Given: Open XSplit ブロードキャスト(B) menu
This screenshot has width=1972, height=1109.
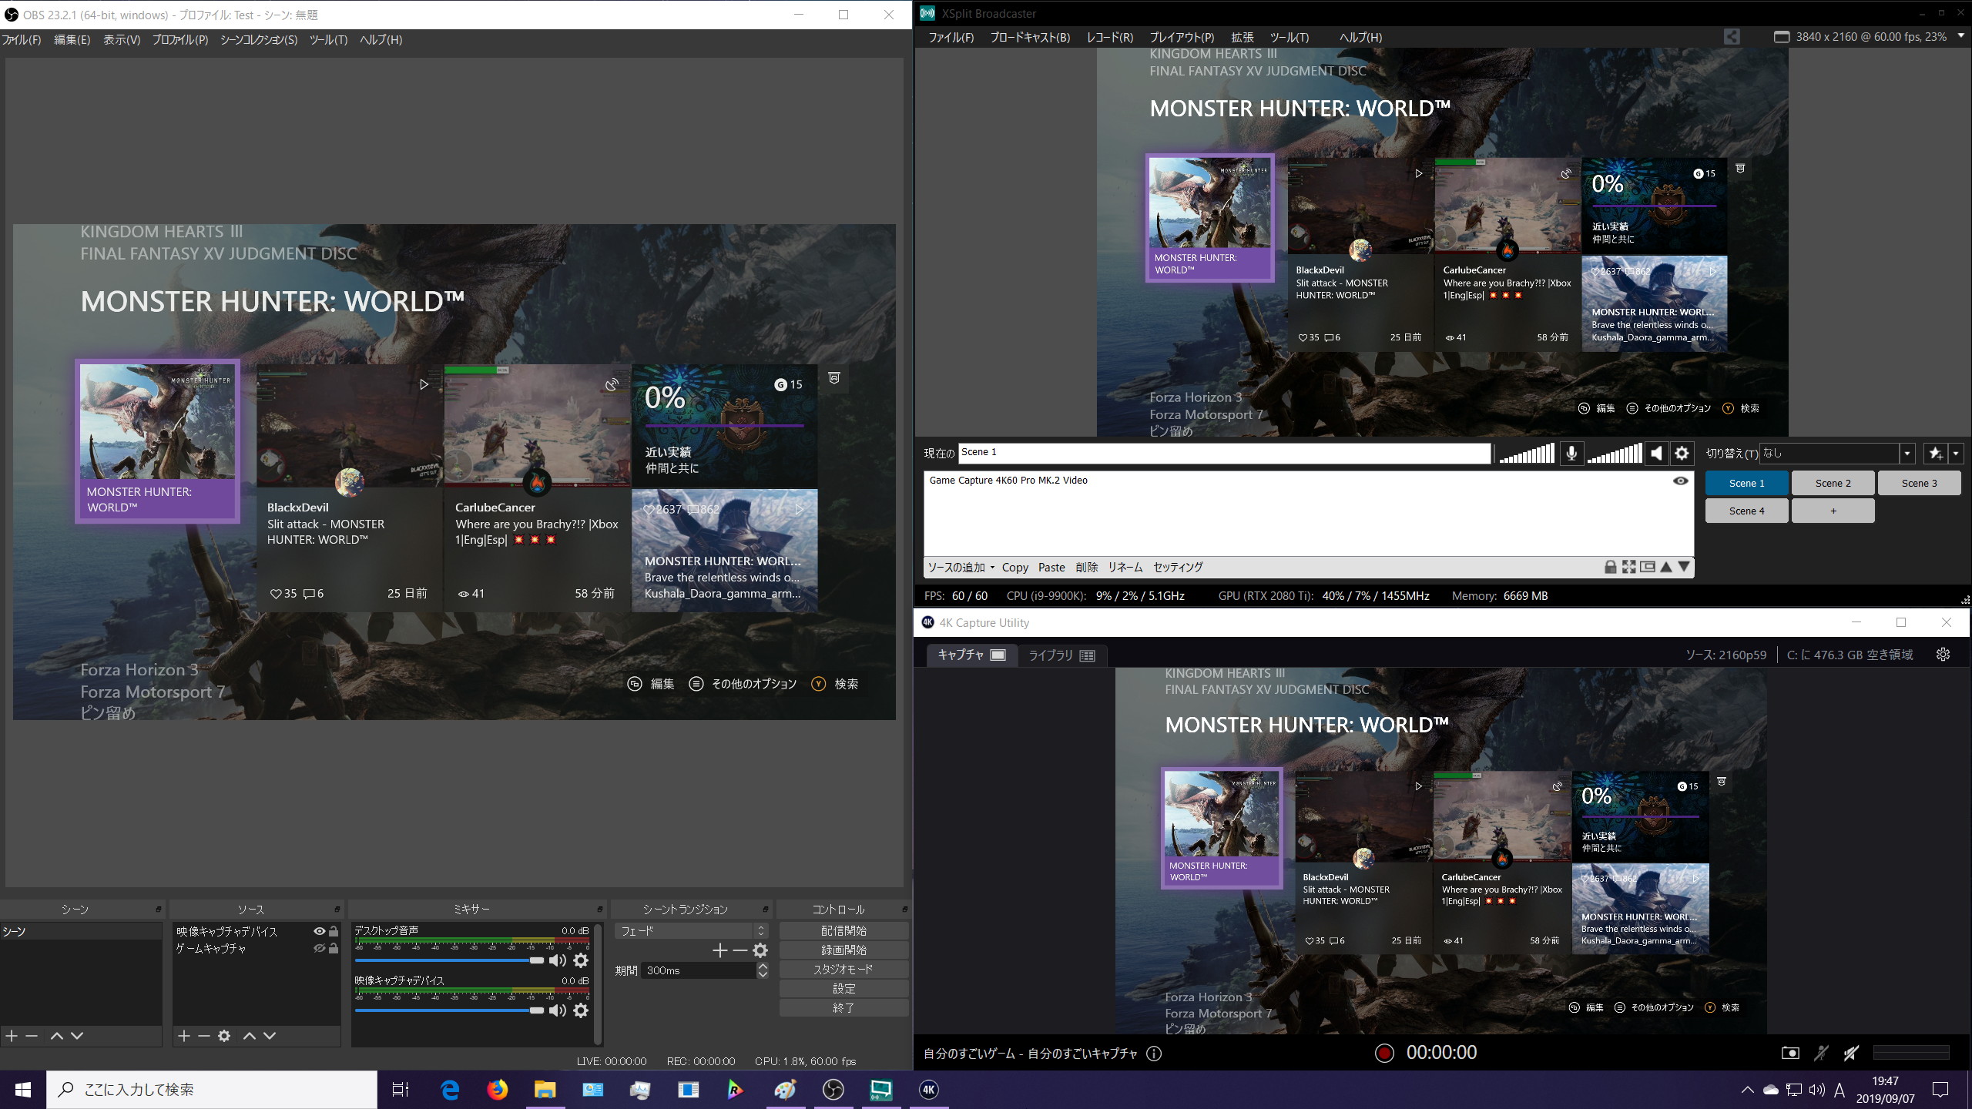Looking at the screenshot, I should tap(1030, 37).
